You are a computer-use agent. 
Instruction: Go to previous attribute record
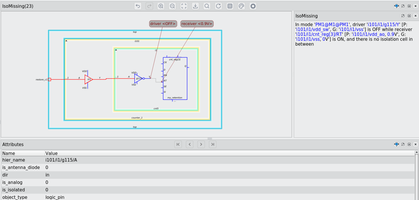point(189,145)
